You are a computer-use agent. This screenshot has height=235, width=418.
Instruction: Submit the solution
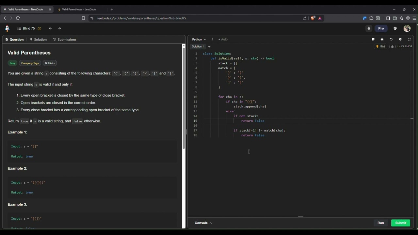(x=401, y=223)
